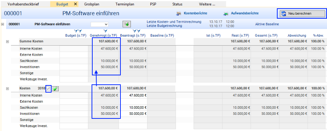Click project number 000001 in the blue title header
Image resolution: width=327 pixels, height=131 pixels.
tap(13, 14)
